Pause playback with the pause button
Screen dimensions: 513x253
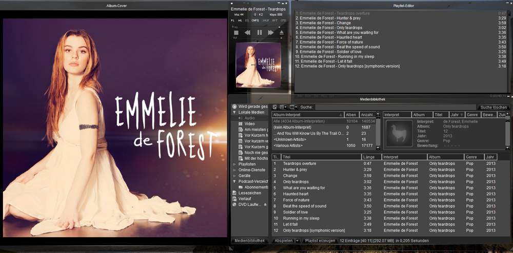tap(259, 32)
